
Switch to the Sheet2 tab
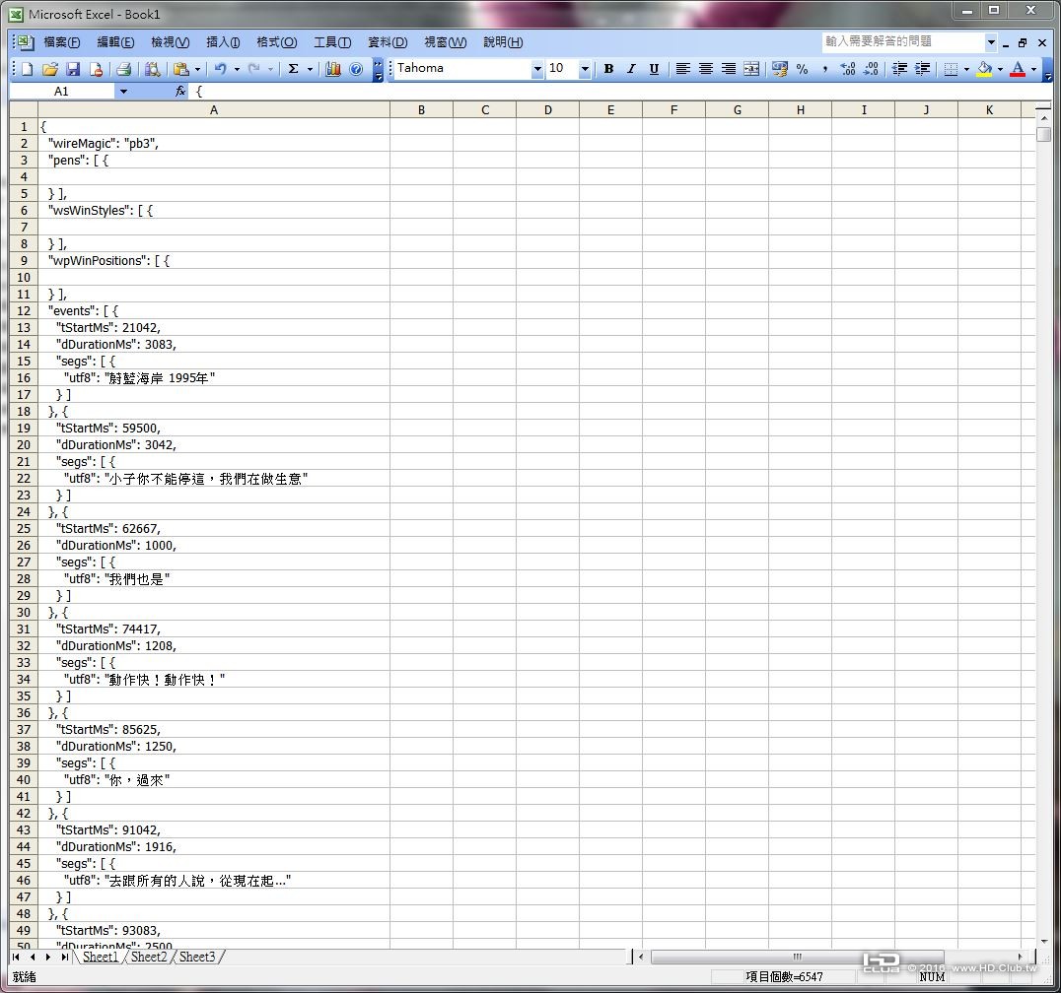coord(149,957)
